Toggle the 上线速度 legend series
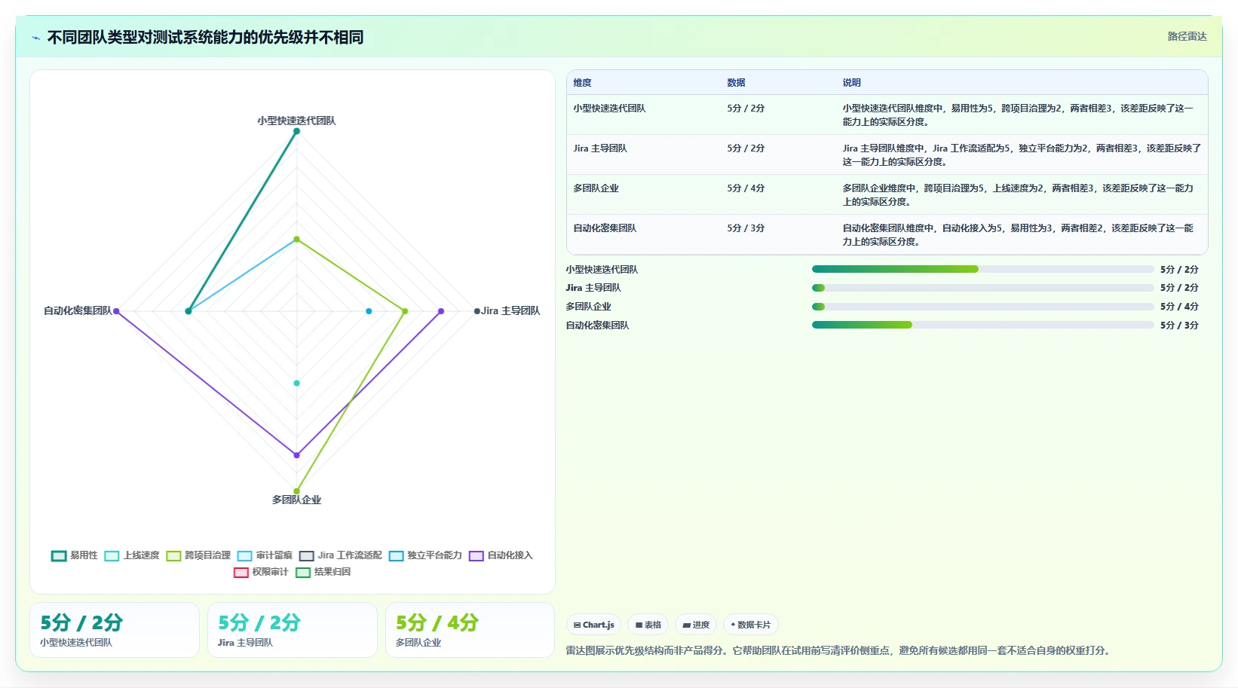 point(132,555)
